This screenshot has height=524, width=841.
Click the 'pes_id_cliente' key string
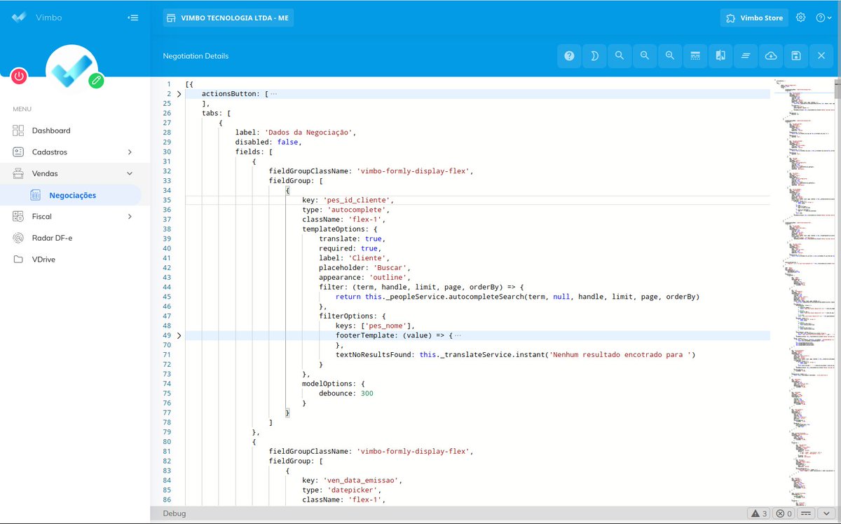pos(358,200)
